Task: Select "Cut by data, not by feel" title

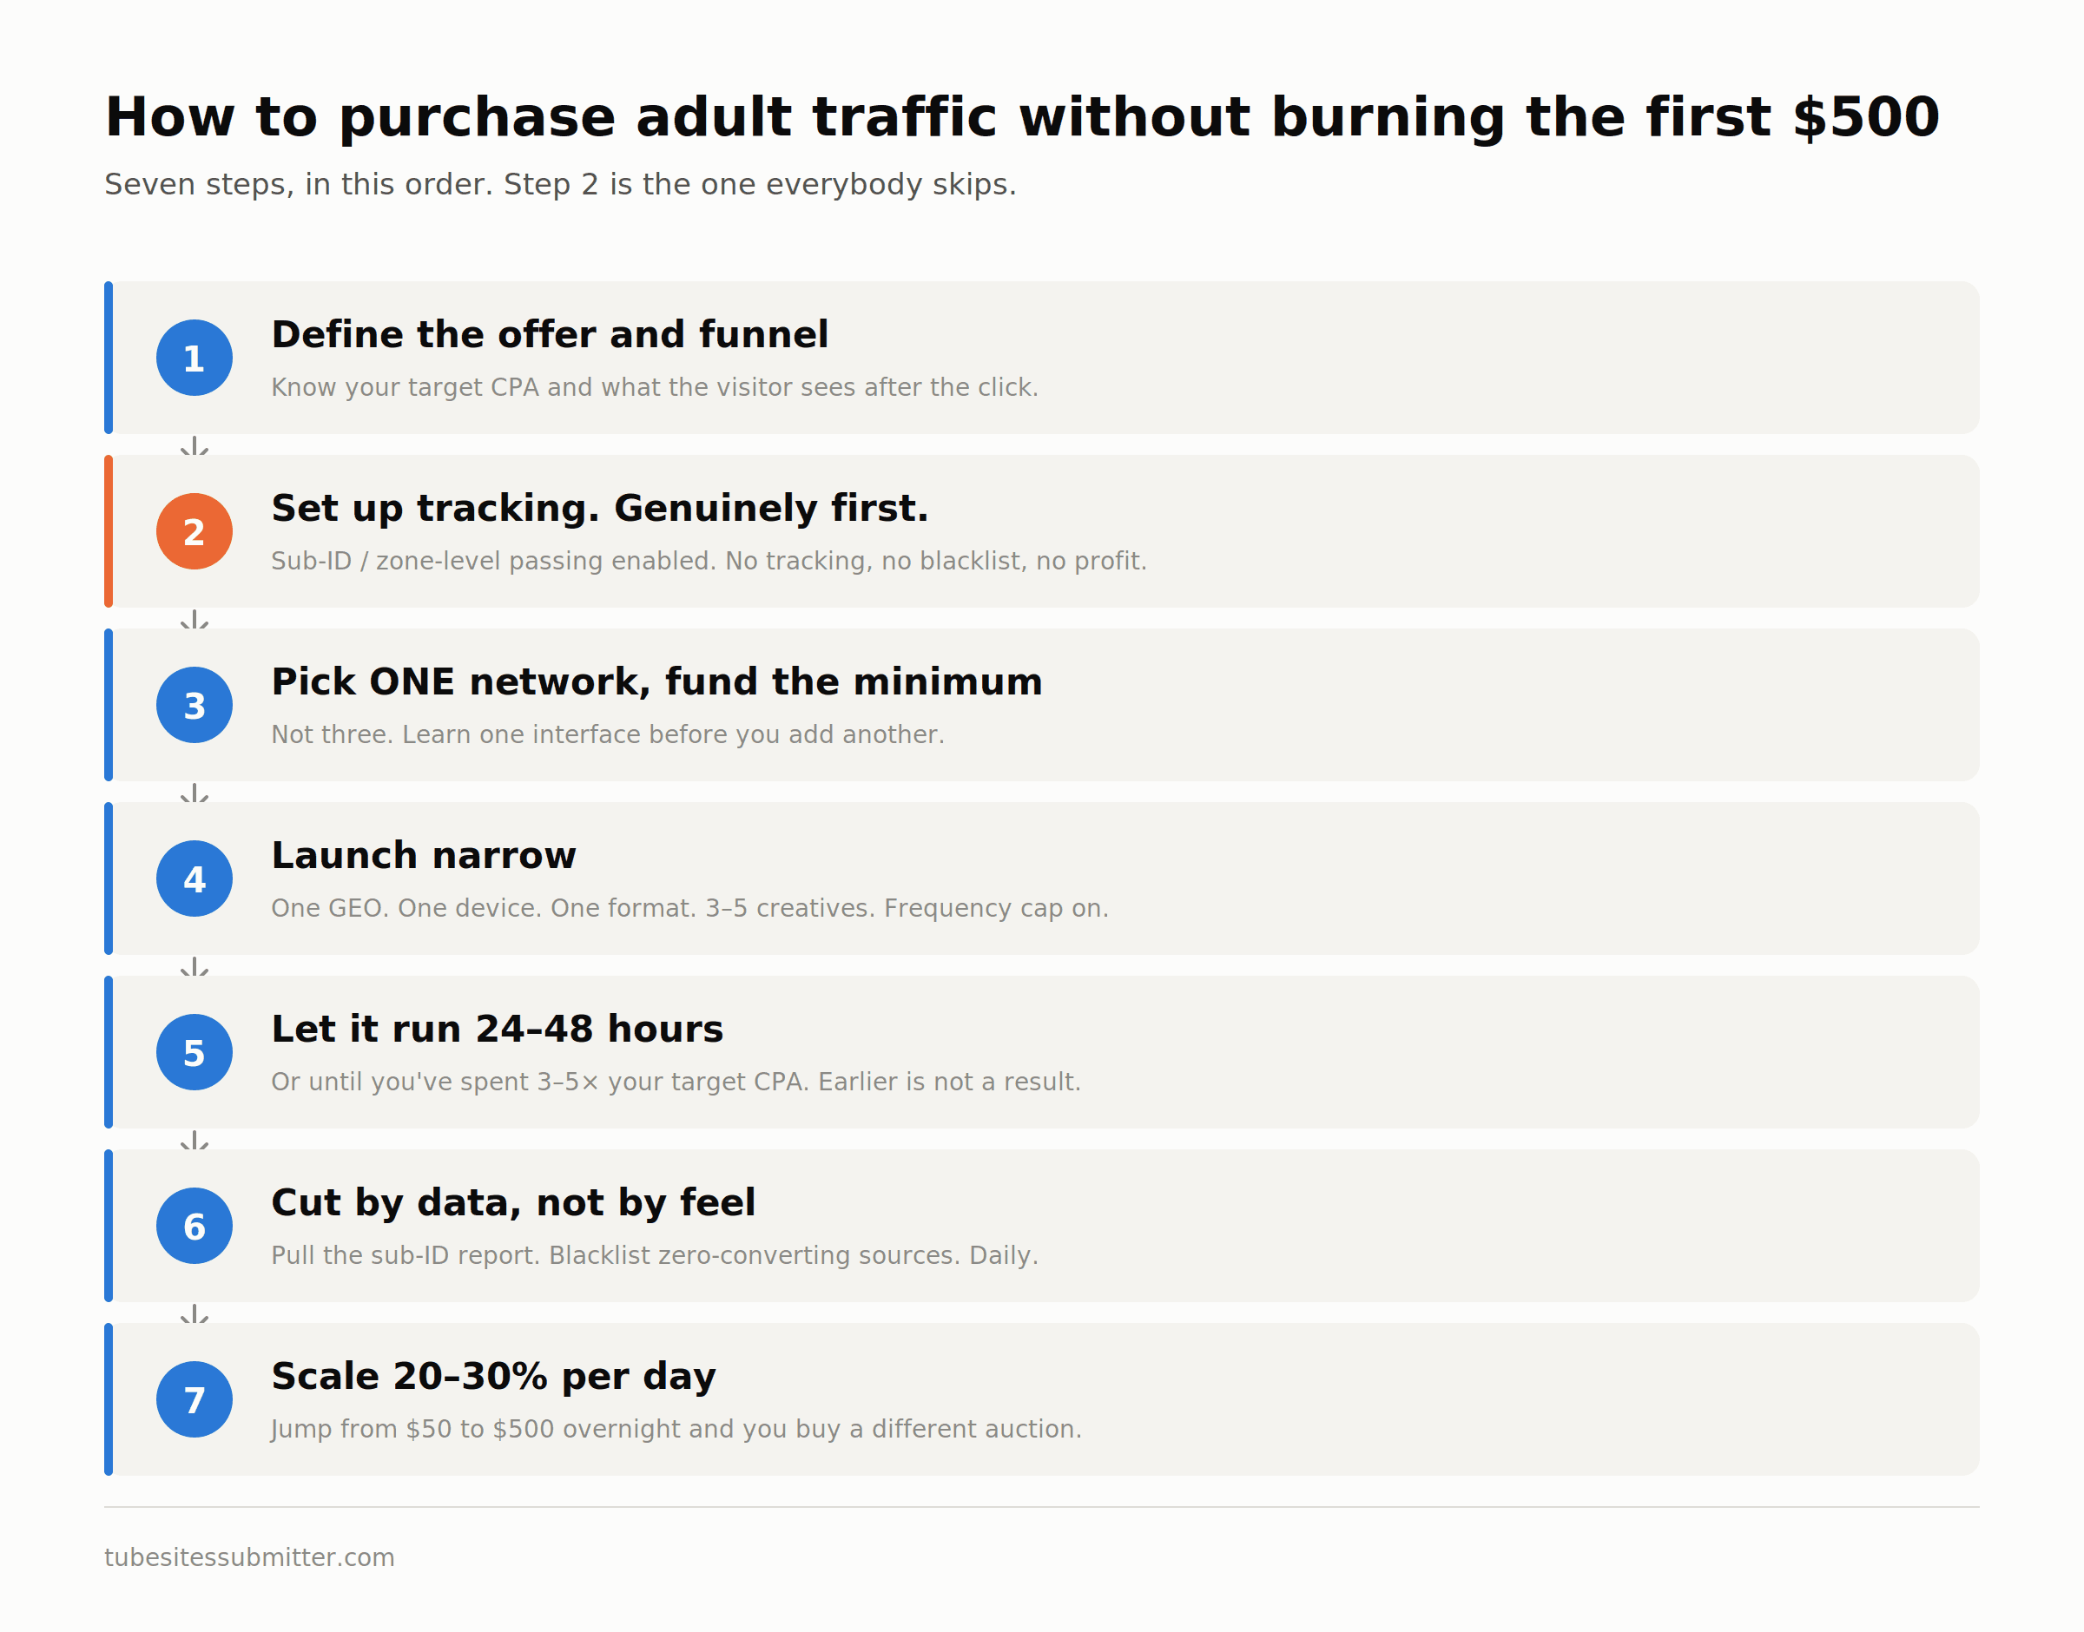Action: tap(513, 1203)
